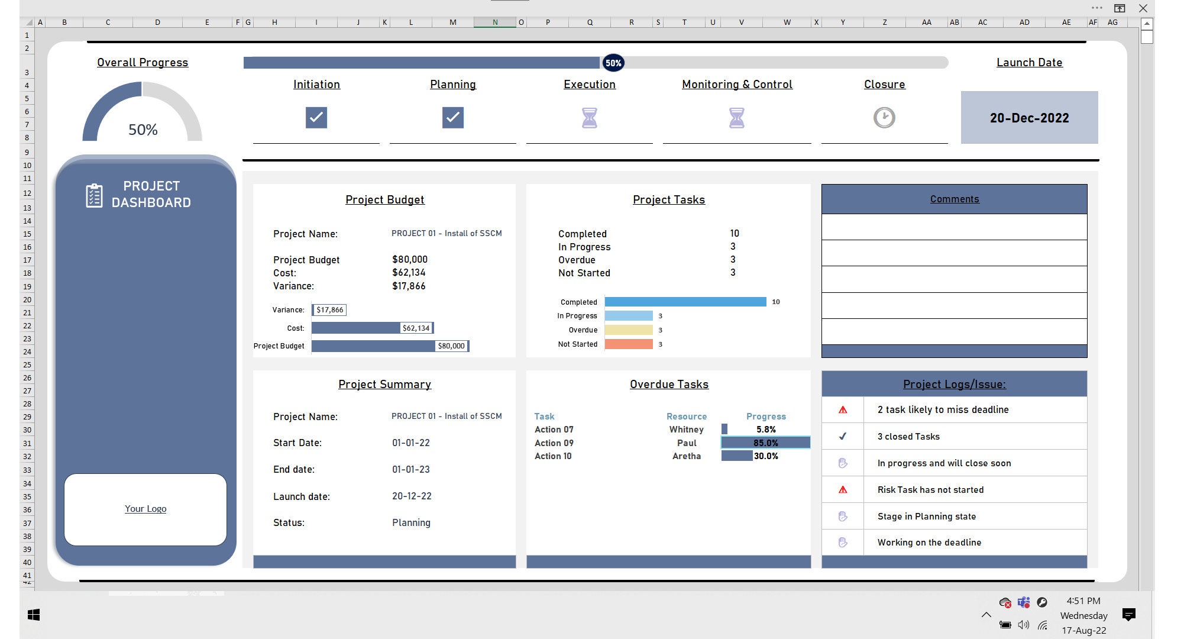Screen dimensions: 1184x639
Task: Click the red warning icon next to Risk Task
Action: 842,489
